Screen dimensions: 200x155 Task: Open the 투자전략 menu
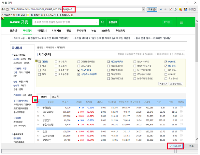[81, 31]
